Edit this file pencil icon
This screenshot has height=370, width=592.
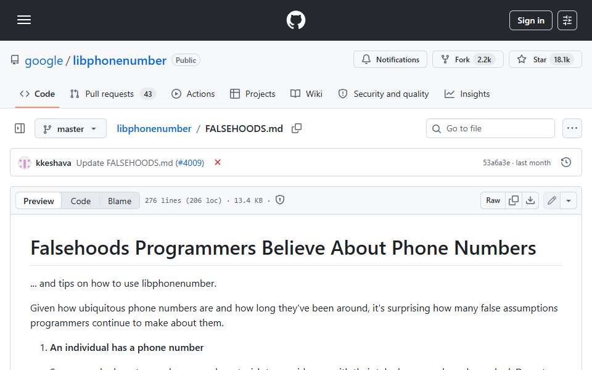[x=551, y=200]
